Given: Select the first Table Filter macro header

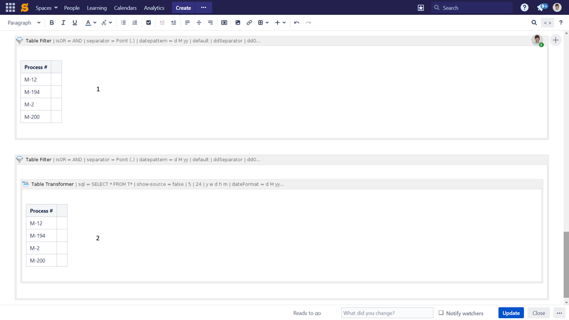Looking at the screenshot, I should pyautogui.click(x=281, y=40).
